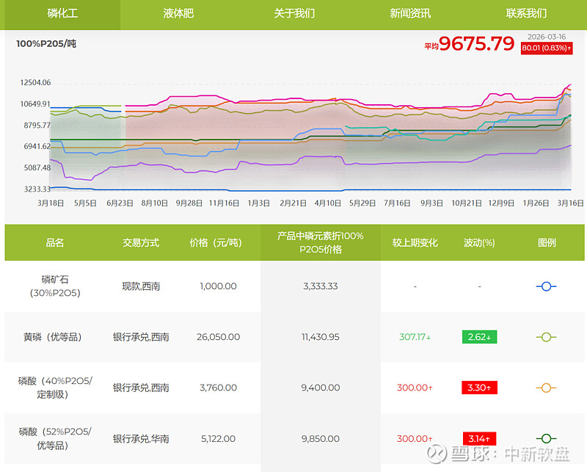Click the price cell 5,122.00
The image size is (587, 472).
click(218, 439)
